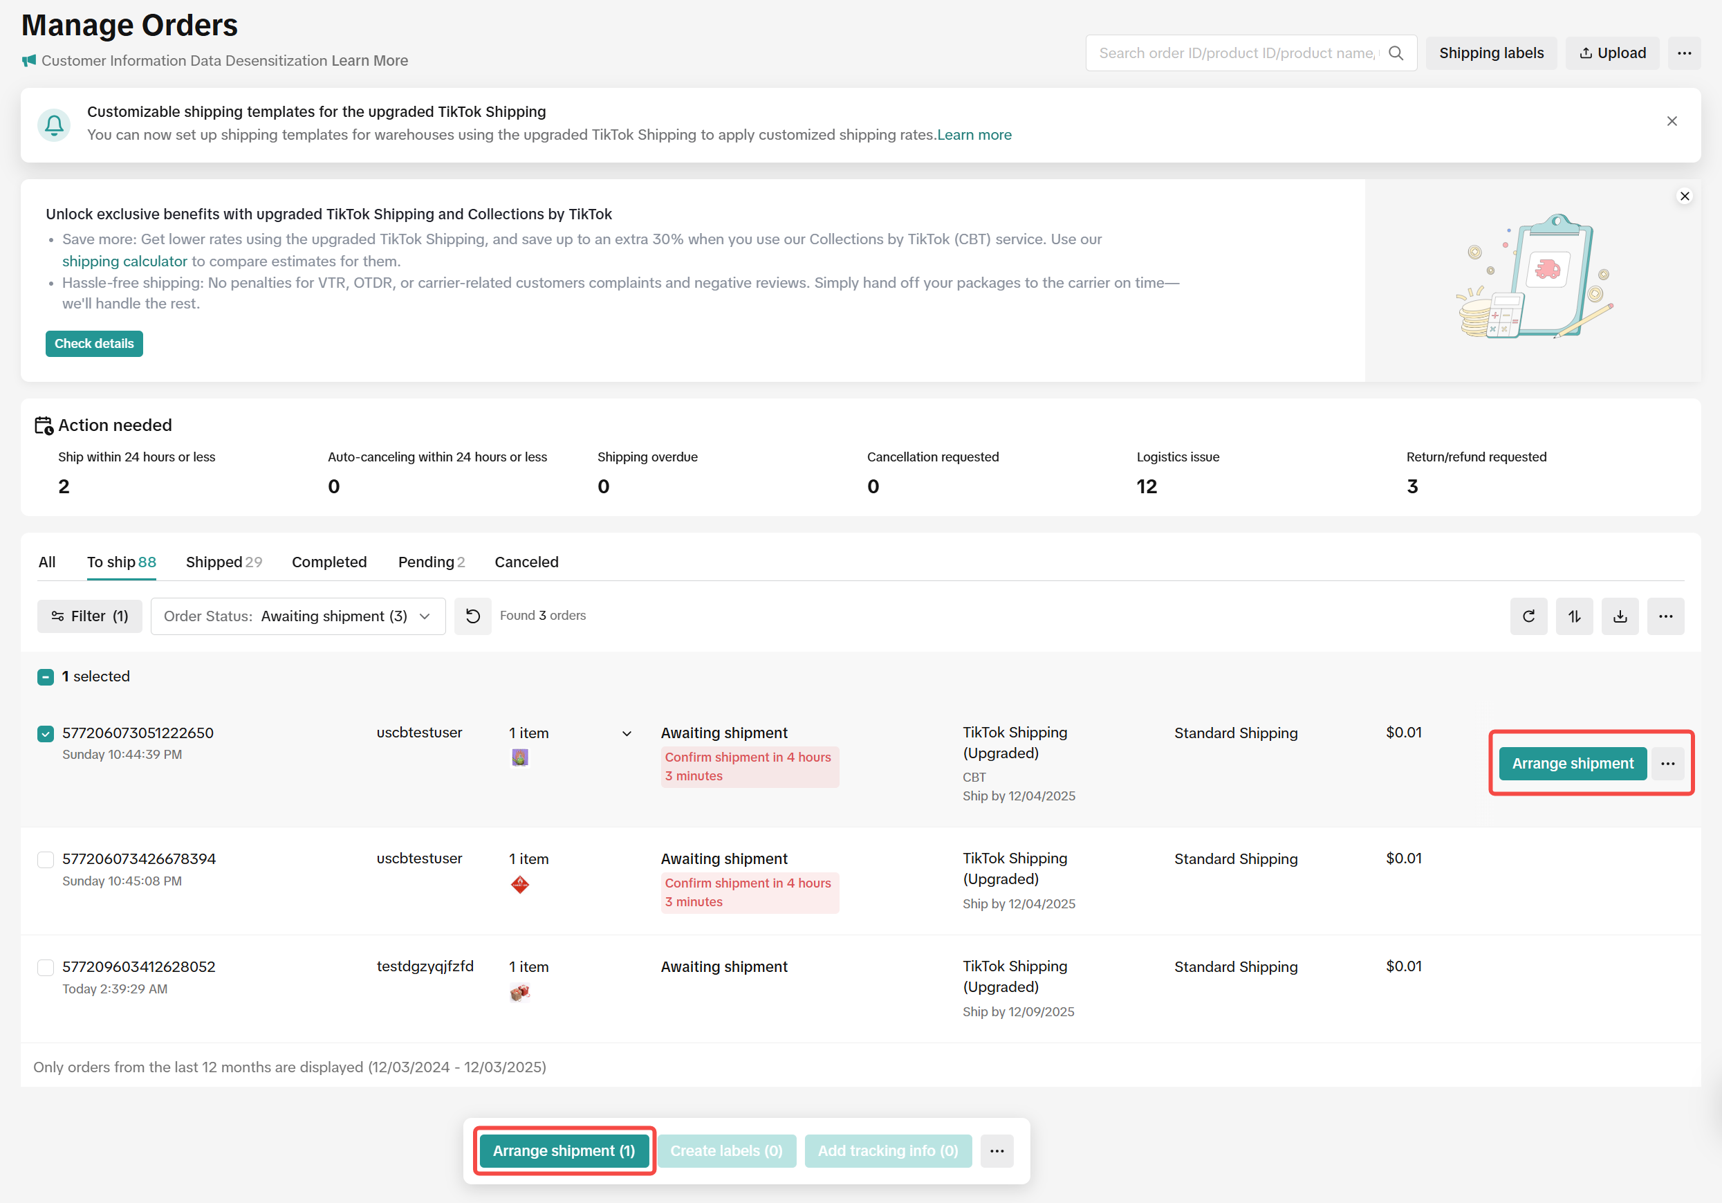
Task: Select order 577206073426678394 checkbox
Action: tap(46, 859)
